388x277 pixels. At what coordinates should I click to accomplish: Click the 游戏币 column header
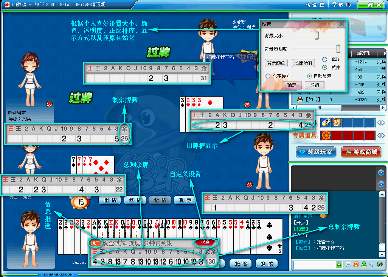click(x=364, y=53)
